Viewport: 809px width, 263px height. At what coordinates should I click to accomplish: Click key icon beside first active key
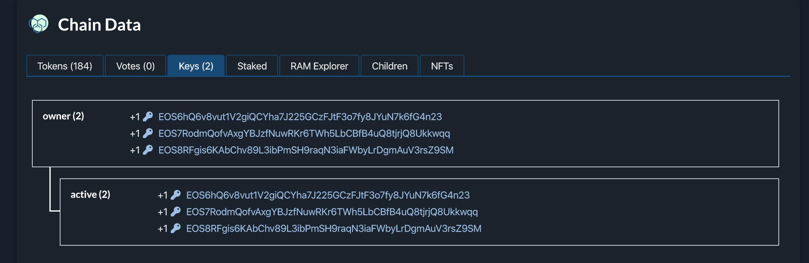click(x=176, y=195)
